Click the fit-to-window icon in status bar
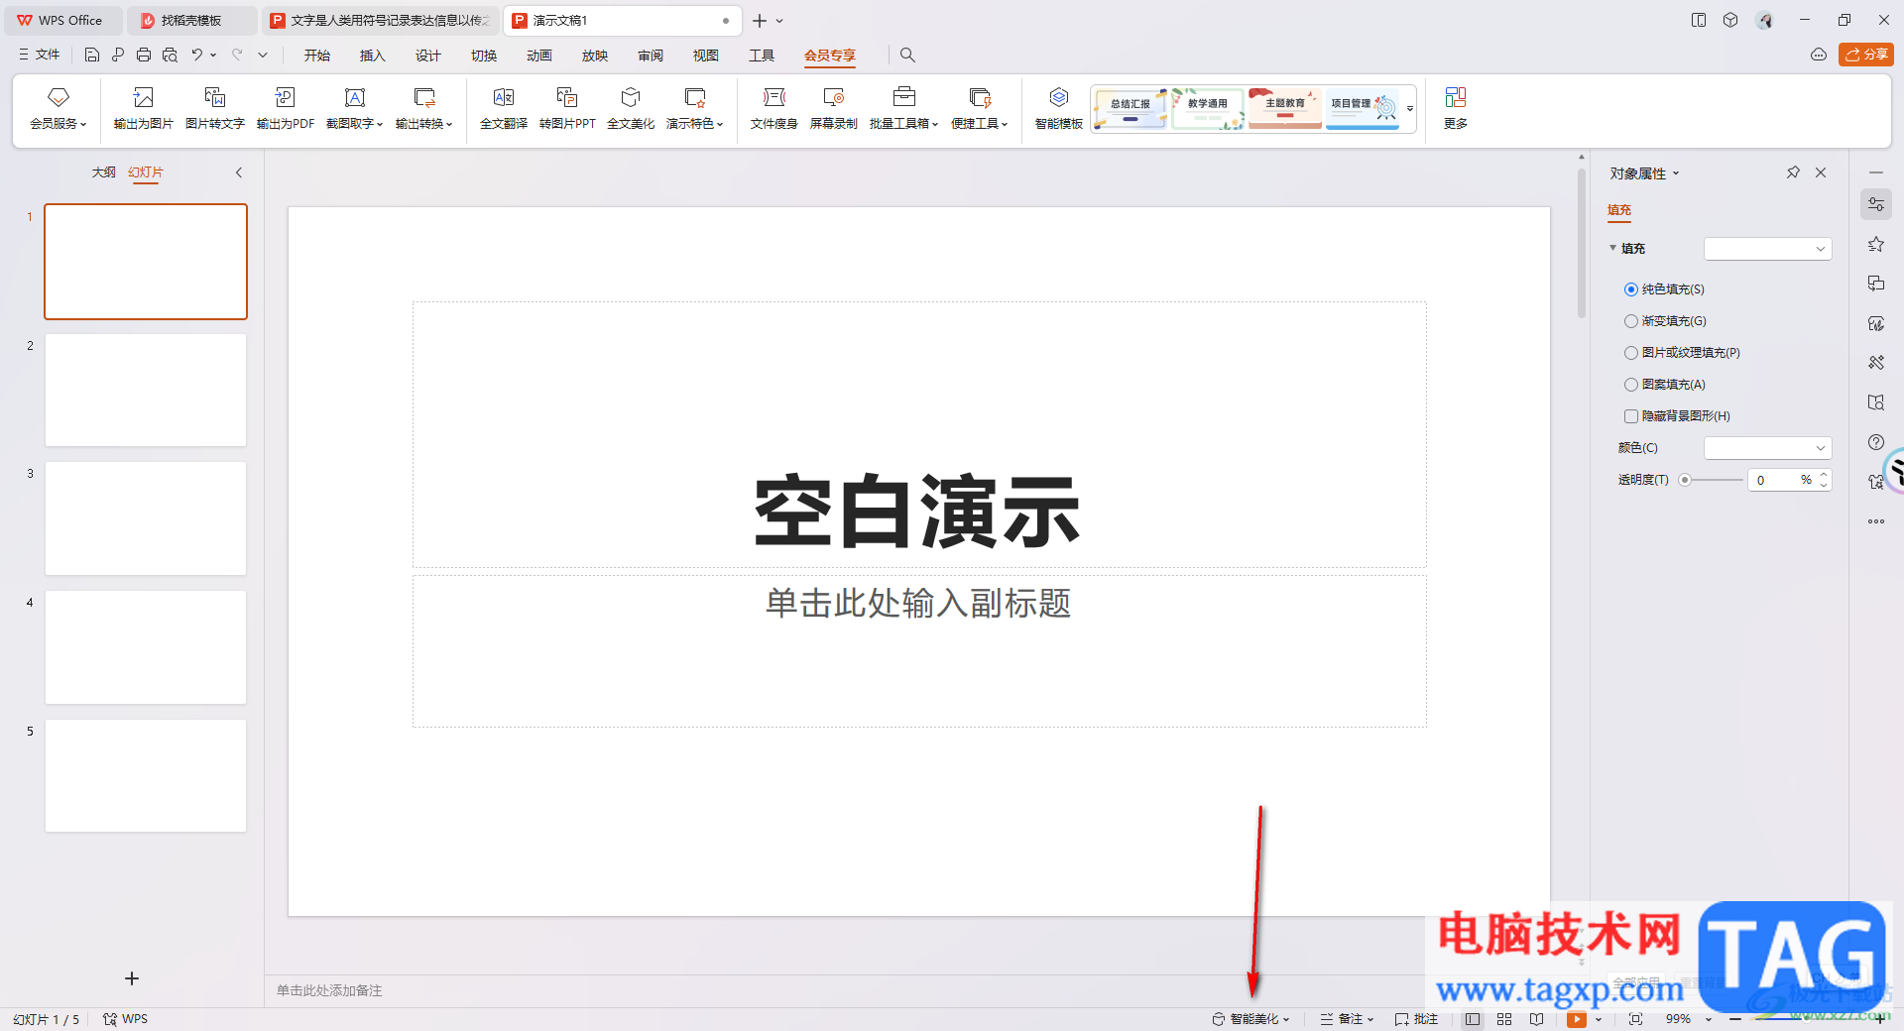Screen dimensions: 1904x1031 pyautogui.click(x=1635, y=1019)
